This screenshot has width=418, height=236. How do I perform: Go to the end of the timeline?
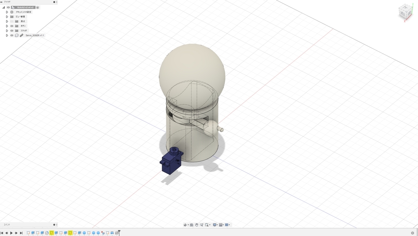click(x=21, y=233)
